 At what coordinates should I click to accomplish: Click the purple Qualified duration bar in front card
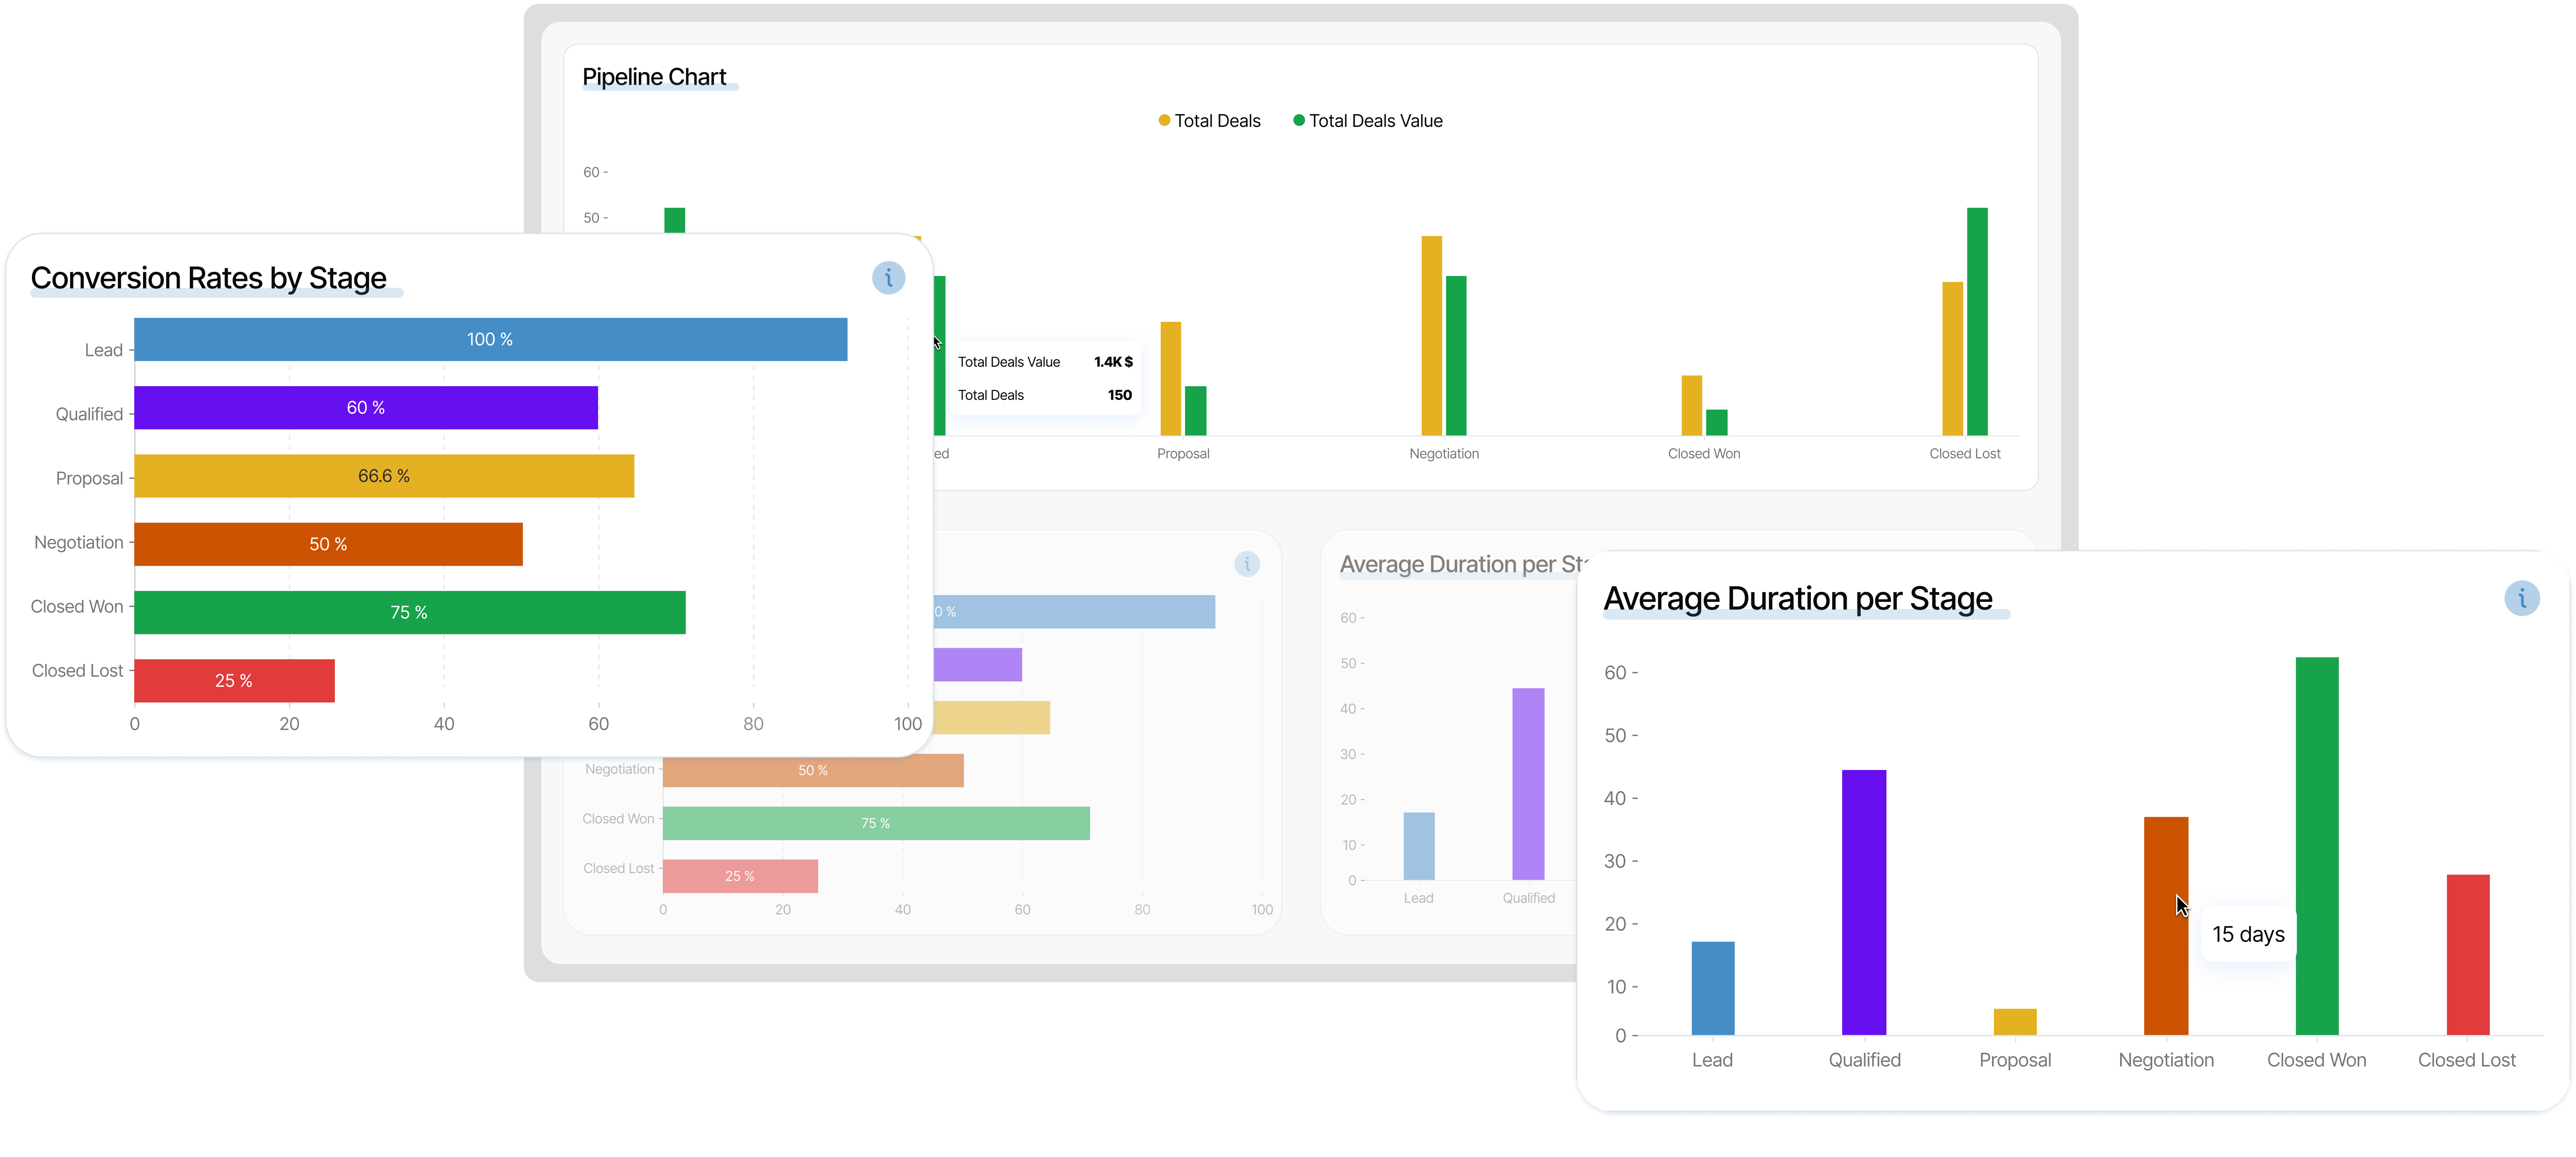coord(1864,902)
